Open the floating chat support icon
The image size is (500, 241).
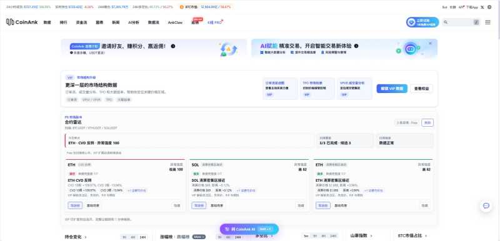point(486,205)
